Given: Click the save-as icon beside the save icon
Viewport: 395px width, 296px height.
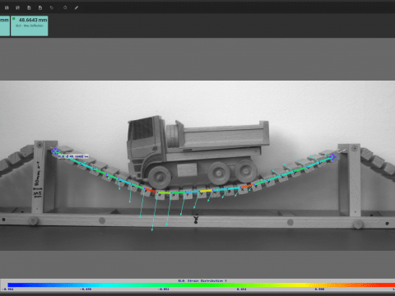Looking at the screenshot, I should coord(17,7).
